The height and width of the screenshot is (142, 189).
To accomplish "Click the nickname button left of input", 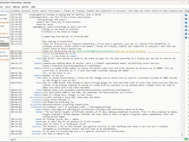I will click(x=12, y=139).
